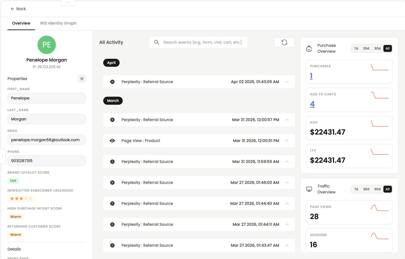405x259 pixels.
Task: Collapse the Mar 31 11:59:59 AM event chevron
Action: (287, 162)
